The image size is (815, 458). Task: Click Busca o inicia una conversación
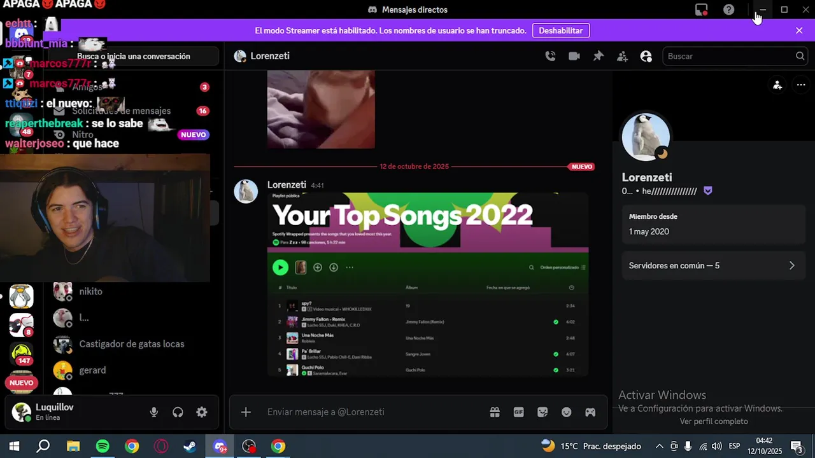[134, 56]
